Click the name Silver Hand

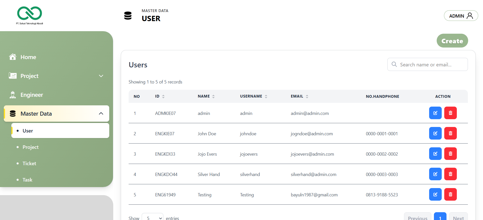coord(209,174)
